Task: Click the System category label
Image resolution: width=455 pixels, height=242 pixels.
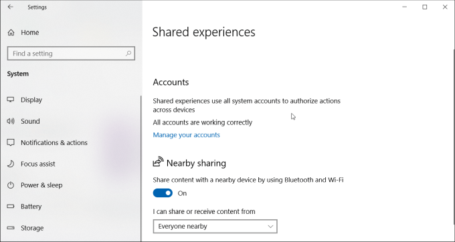Action: pyautogui.click(x=17, y=74)
